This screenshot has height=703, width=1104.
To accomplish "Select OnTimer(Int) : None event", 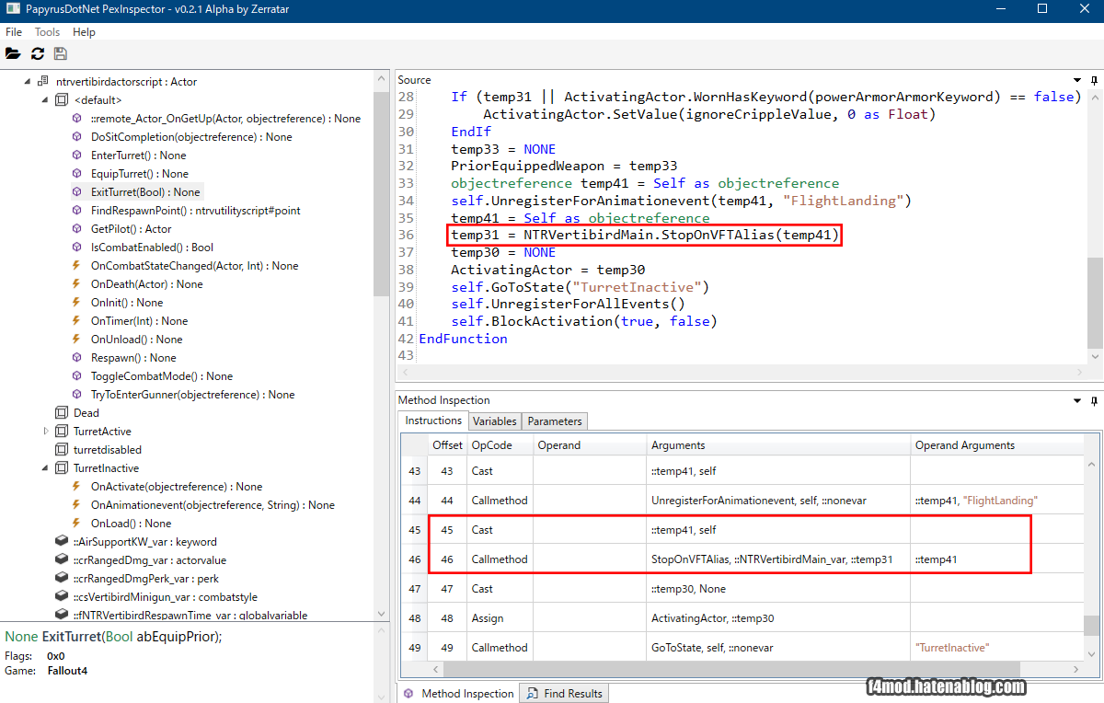I will pyautogui.click(x=139, y=321).
